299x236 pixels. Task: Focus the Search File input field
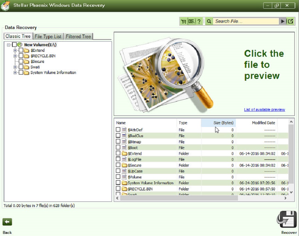point(246,21)
